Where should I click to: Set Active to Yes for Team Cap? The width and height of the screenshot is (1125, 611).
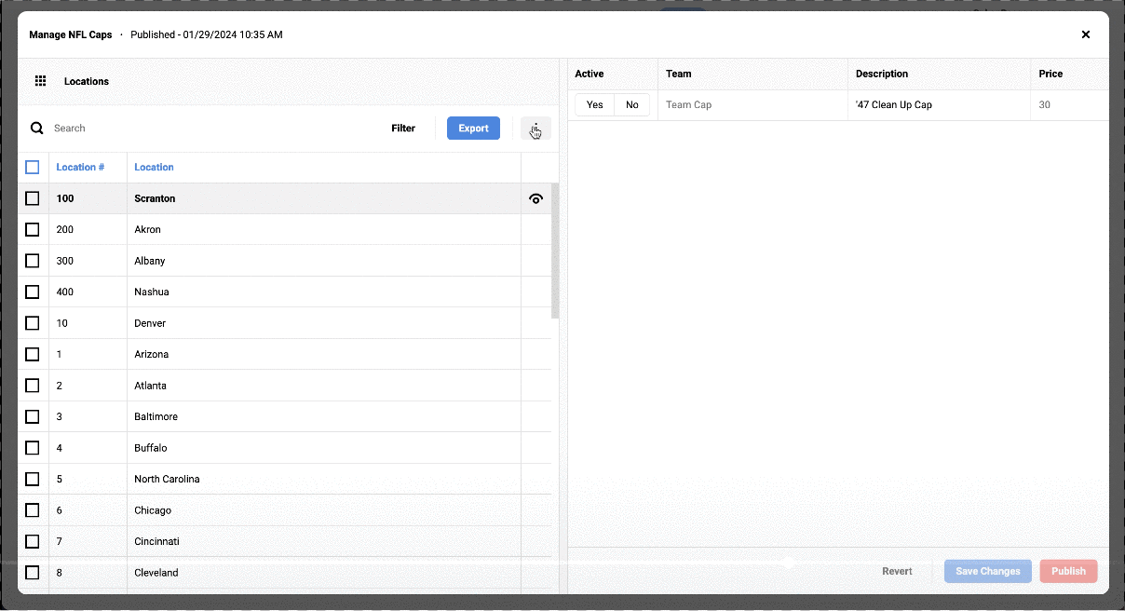click(x=595, y=105)
